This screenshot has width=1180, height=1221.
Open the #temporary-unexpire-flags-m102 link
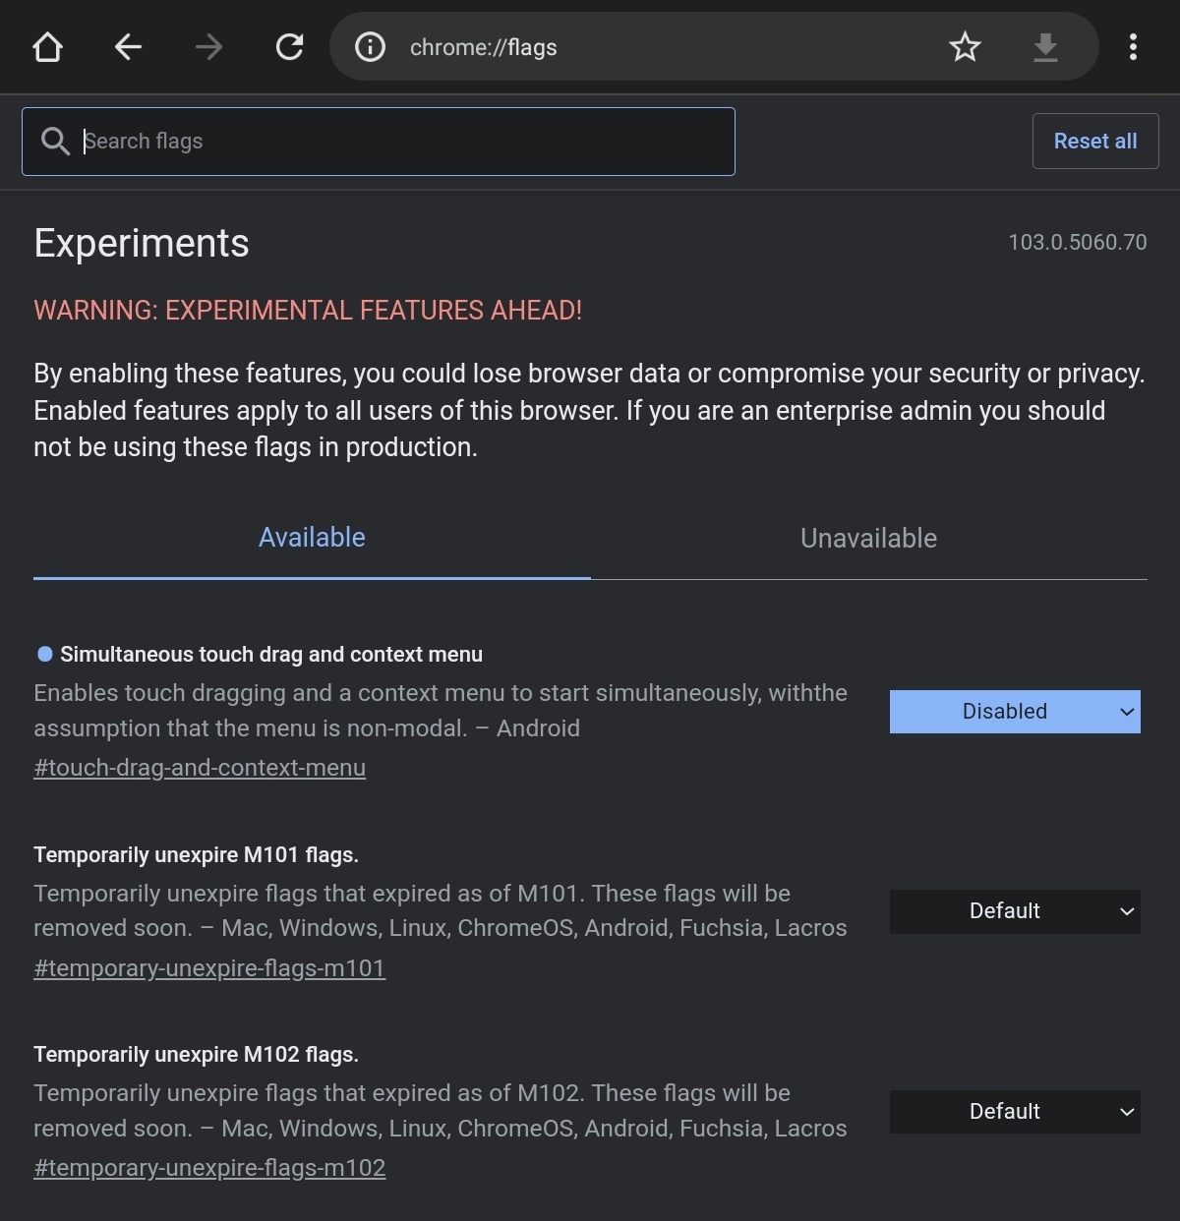tap(209, 1168)
